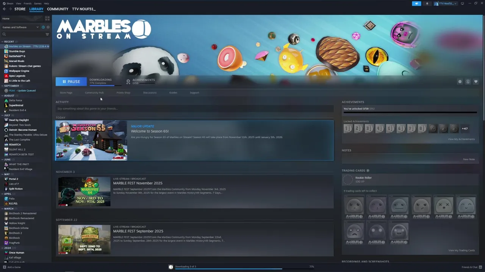Click the bottom download progress bar
Viewport: 485px width, 272px height.
pos(244,269)
